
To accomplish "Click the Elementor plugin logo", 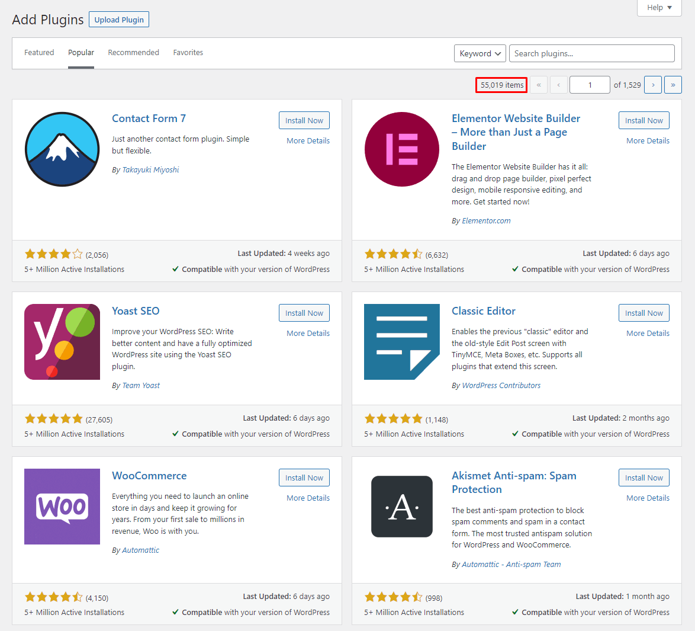I will click(x=401, y=149).
